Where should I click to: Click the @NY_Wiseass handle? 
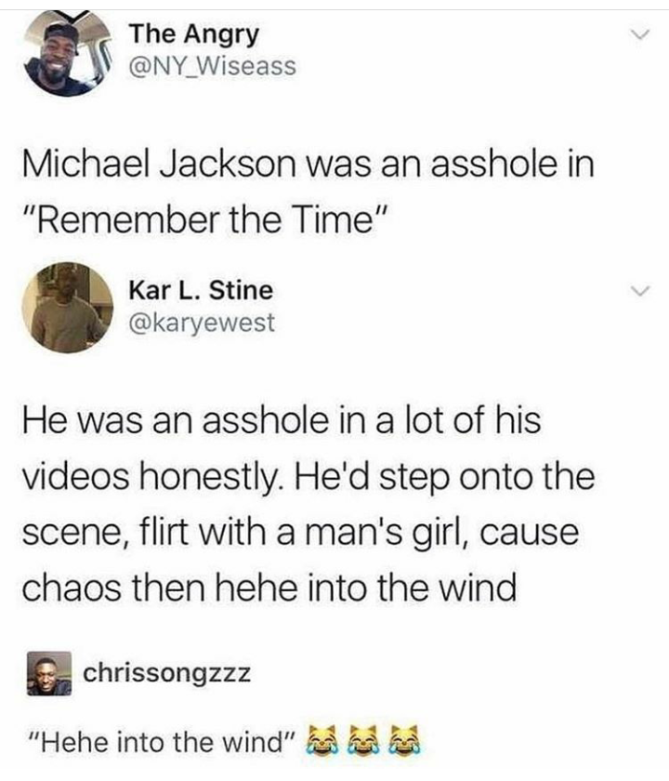pos(213,66)
